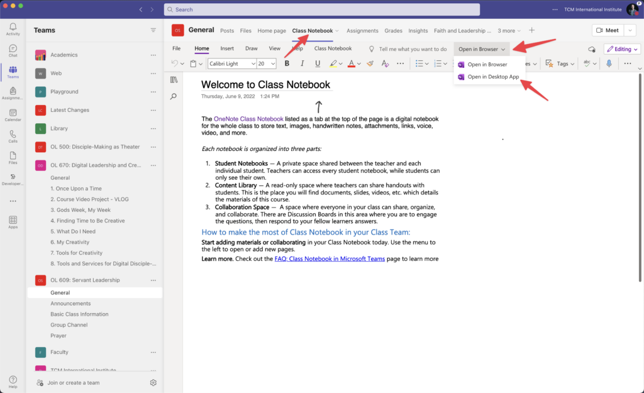644x393 pixels.
Task: Open the Chat app in the sidebar
Action: (x=13, y=50)
